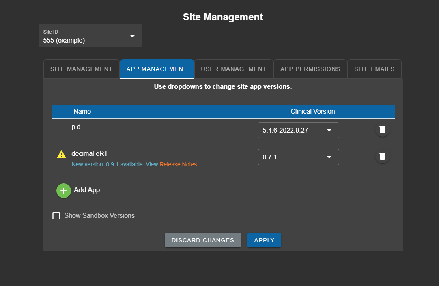Screen dimensions: 439x286
Task: Delete the p.d app with trash icon
Action: click(x=382, y=130)
